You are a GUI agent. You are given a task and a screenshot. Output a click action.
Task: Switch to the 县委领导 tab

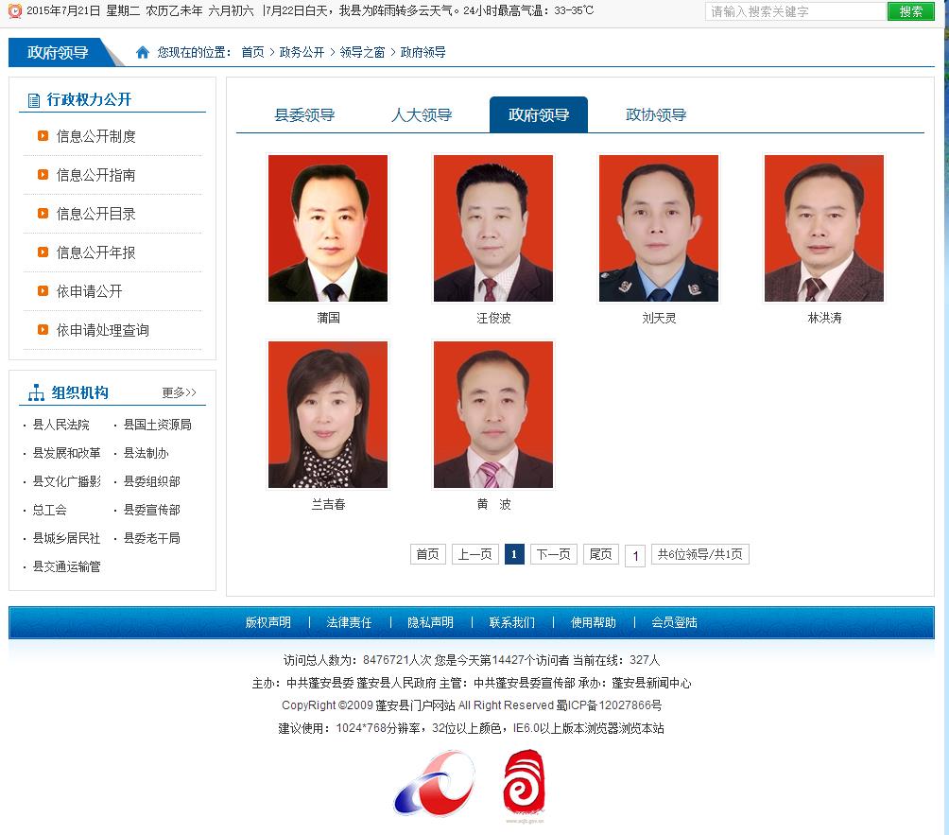pos(304,115)
